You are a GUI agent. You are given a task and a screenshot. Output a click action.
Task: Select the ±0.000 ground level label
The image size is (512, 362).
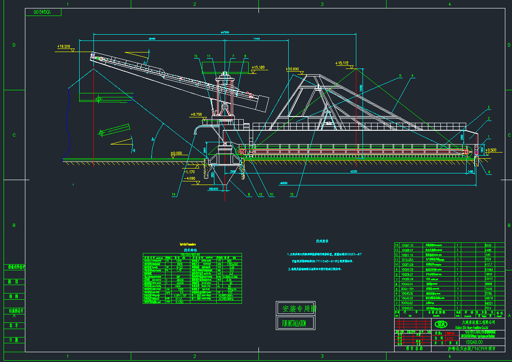click(176, 153)
